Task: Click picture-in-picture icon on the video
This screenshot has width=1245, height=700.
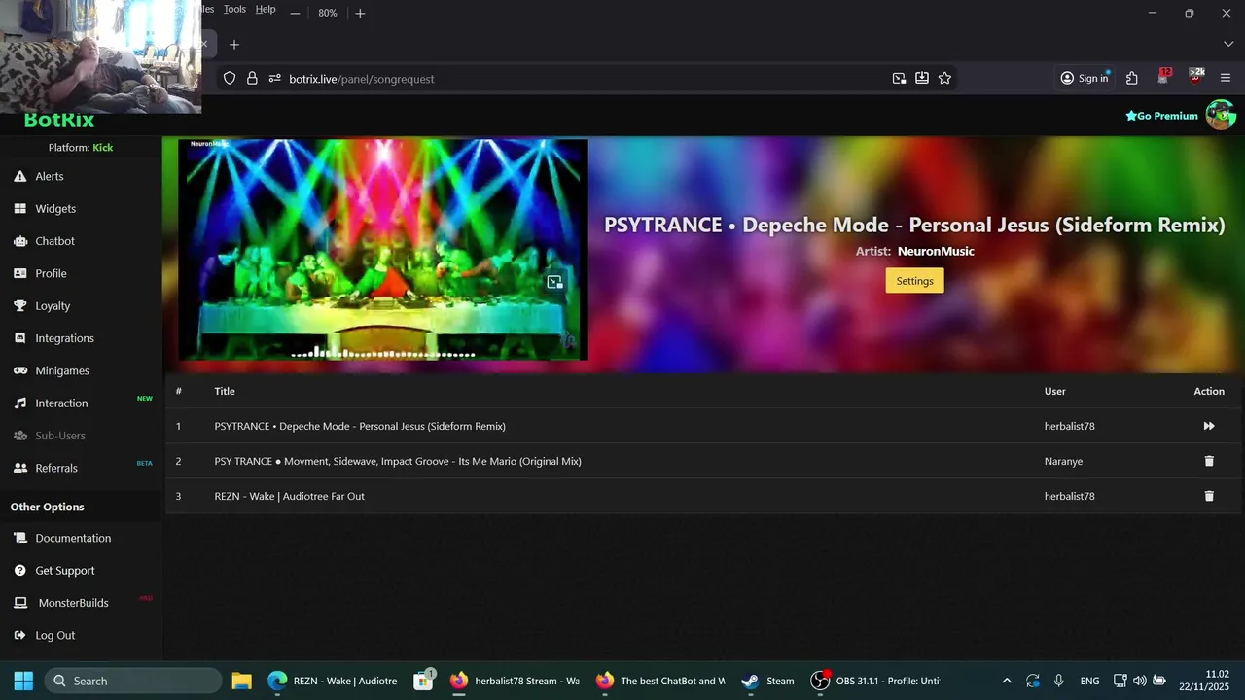Action: pyautogui.click(x=554, y=282)
